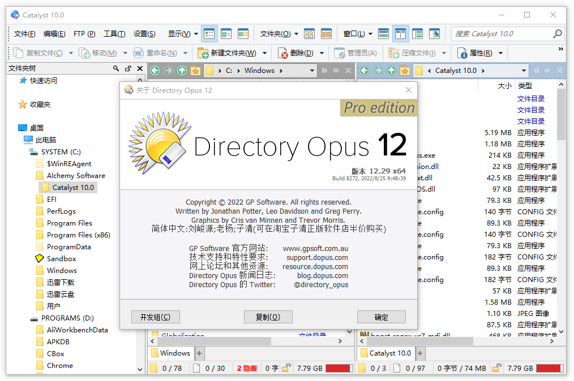Switch to Thumbnails view mode icon
Viewport: 574px width, 381px height.
coord(243,34)
